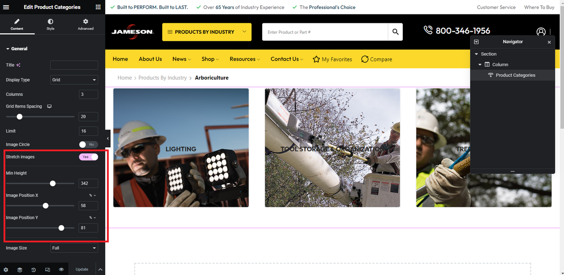Expand the Resources menu
This screenshot has height=275, width=564.
pyautogui.click(x=245, y=59)
